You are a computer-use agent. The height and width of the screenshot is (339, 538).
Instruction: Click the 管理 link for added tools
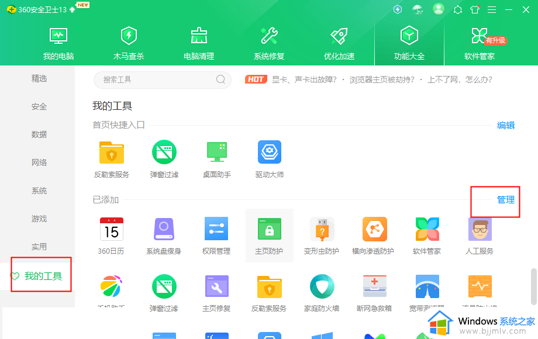tap(506, 200)
